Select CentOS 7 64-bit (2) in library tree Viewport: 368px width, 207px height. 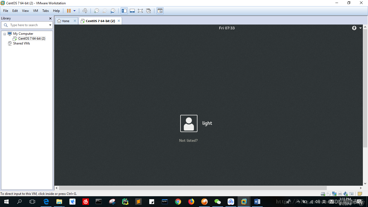[x=32, y=39]
